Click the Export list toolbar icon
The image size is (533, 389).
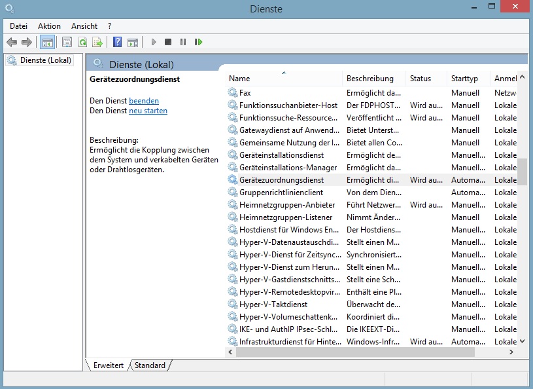97,42
